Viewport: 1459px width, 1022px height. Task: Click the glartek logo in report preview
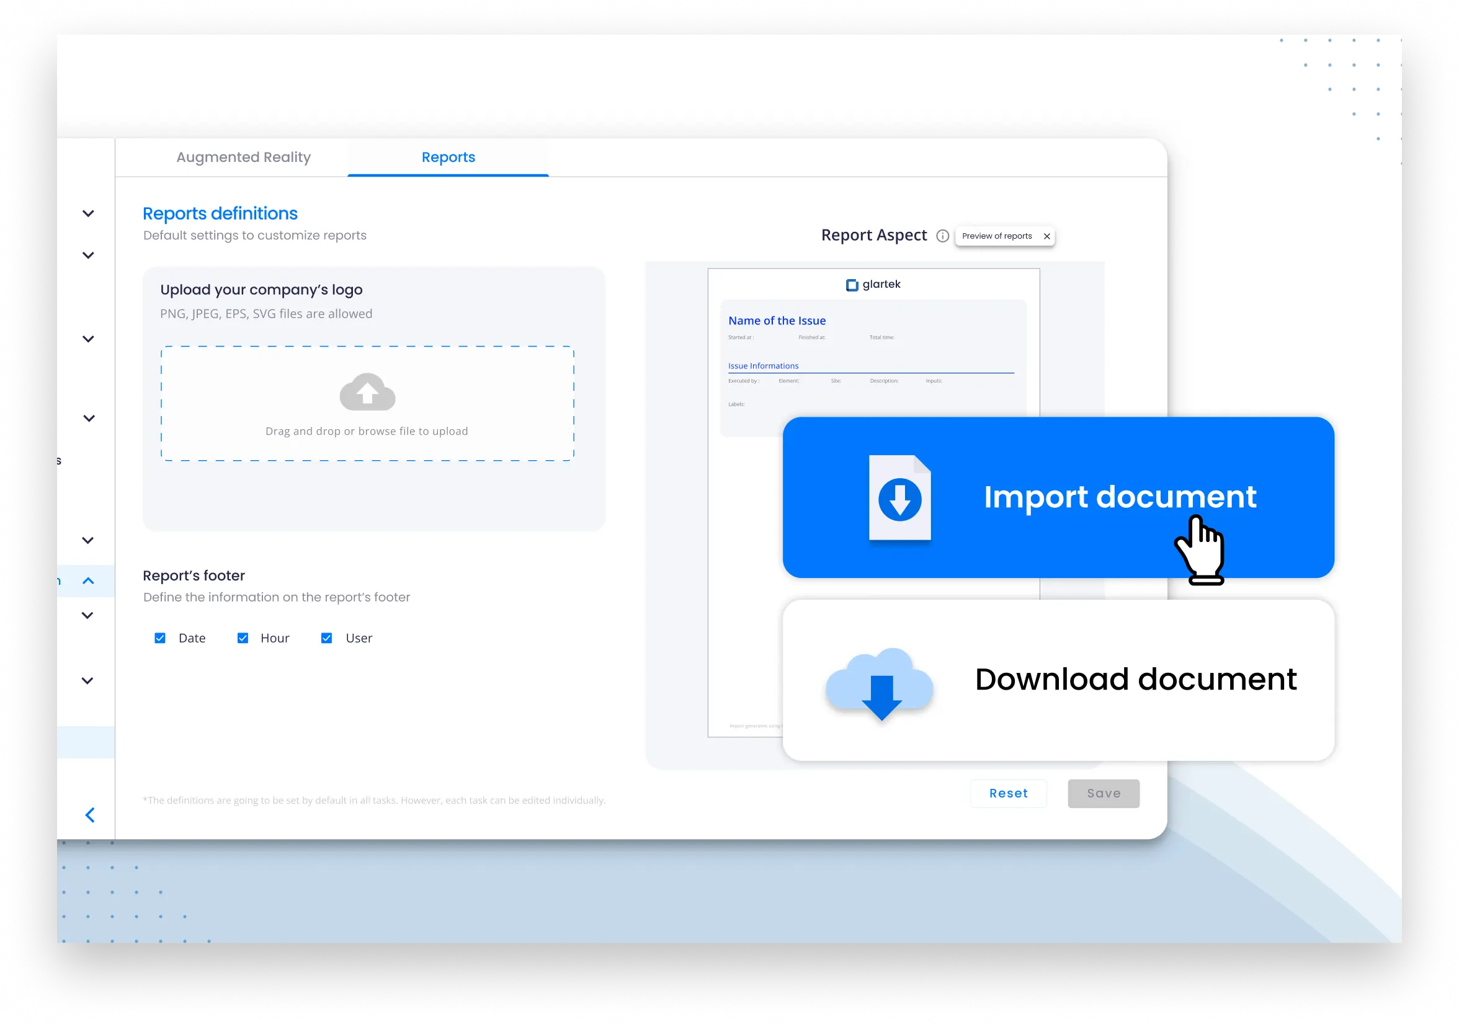coord(873,284)
